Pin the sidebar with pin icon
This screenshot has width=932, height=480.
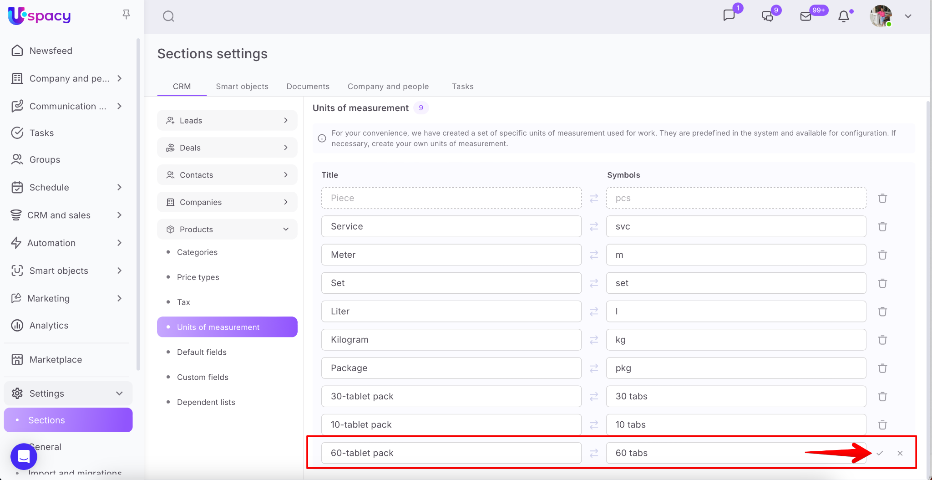point(126,15)
